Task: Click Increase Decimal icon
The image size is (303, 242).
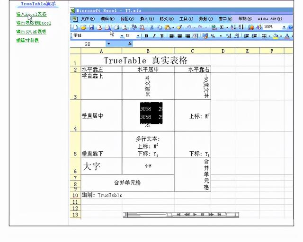Action: pos(229,36)
